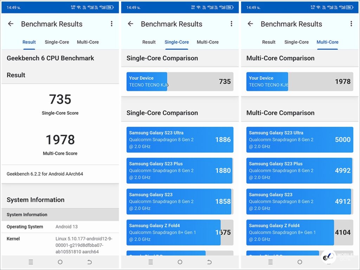This screenshot has height=270, width=360.
Task: Select Result tab on the middle screen
Action: (x=149, y=42)
